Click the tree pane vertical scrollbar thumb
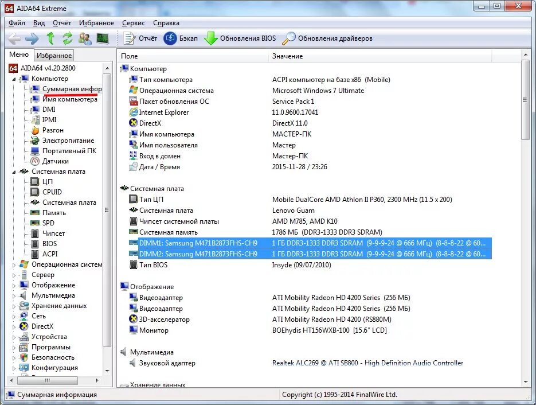This screenshot has width=536, height=405. [x=107, y=210]
